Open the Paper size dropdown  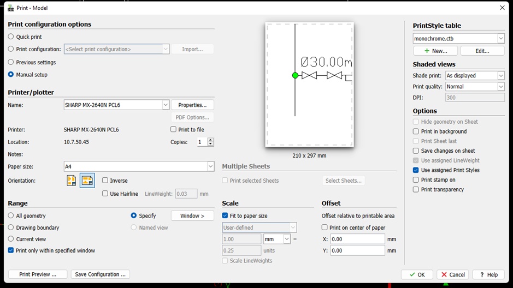pos(210,166)
